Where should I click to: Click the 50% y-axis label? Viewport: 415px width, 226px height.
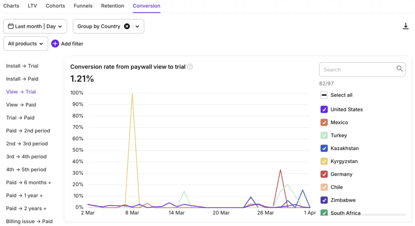point(78,150)
